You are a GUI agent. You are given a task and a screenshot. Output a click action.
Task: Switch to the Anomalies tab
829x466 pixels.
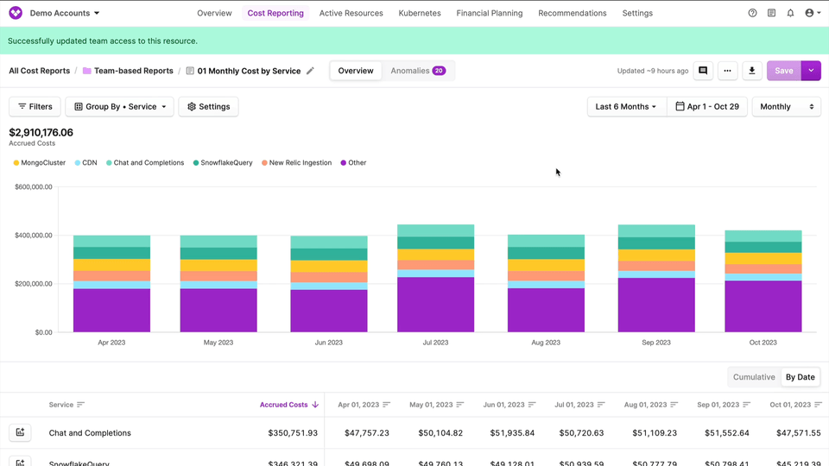tap(417, 71)
